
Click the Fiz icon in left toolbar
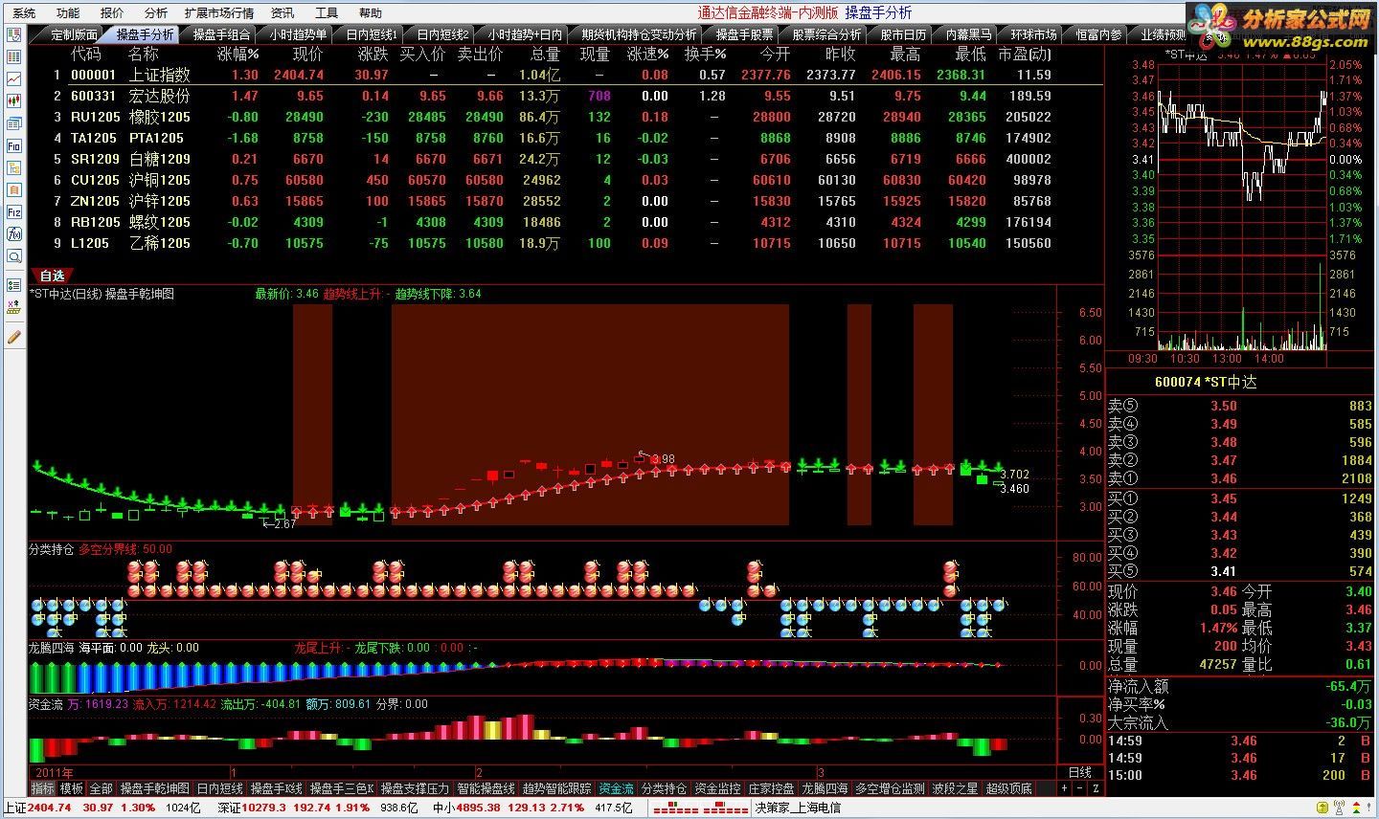click(13, 211)
